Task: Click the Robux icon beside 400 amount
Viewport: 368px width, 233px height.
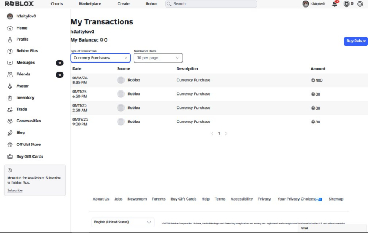Action: [x=313, y=80]
